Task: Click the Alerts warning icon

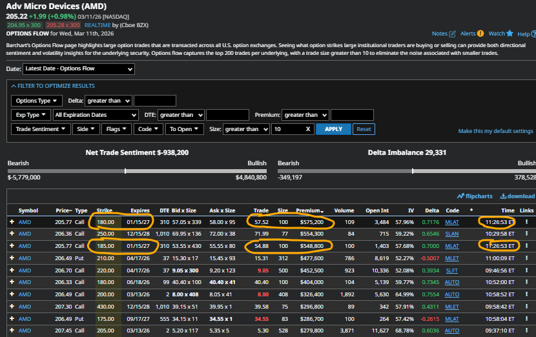Action: tap(480, 34)
